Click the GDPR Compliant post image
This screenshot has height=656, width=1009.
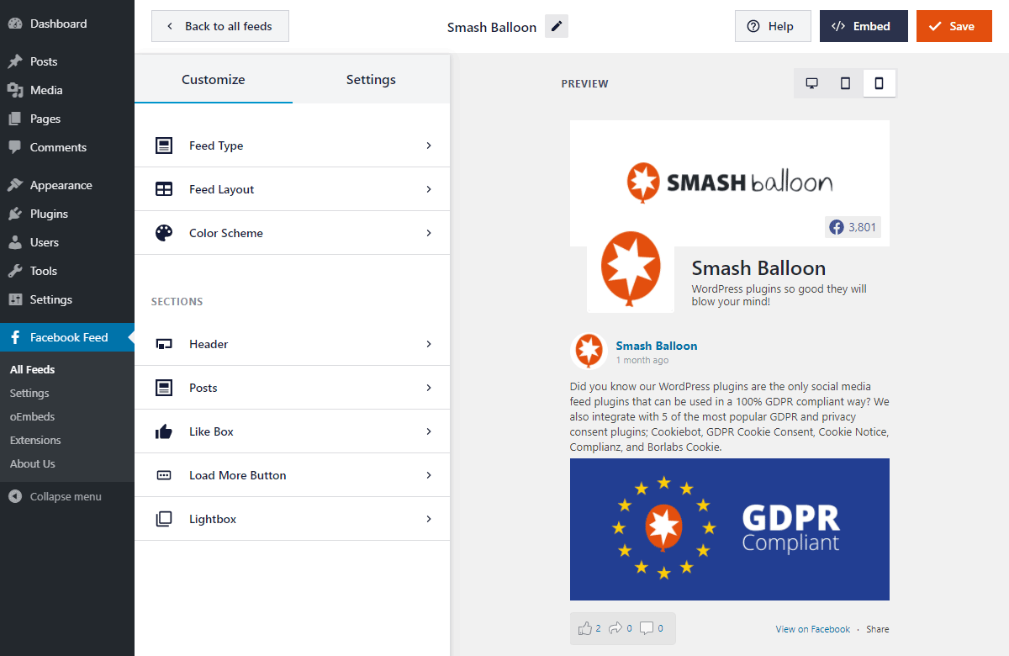pyautogui.click(x=729, y=529)
